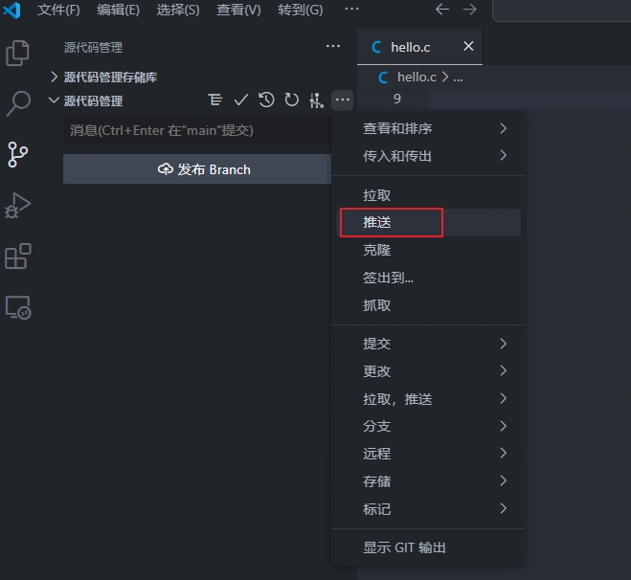Open 存储 submenu

428,481
